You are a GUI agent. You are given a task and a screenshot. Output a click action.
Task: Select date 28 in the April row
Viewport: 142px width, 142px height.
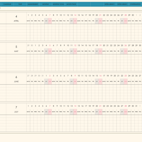[x=126, y=15]
